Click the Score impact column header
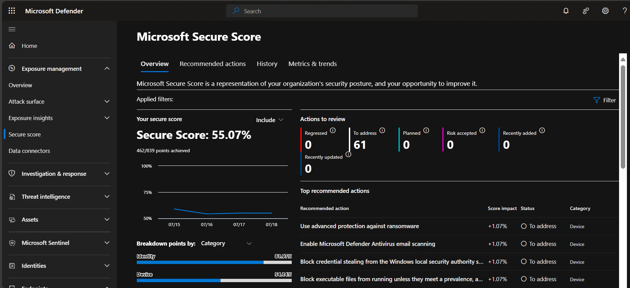Image resolution: width=630 pixels, height=288 pixels. (x=502, y=208)
